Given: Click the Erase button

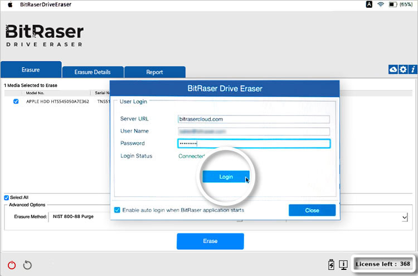Looking at the screenshot, I should click(x=210, y=241).
